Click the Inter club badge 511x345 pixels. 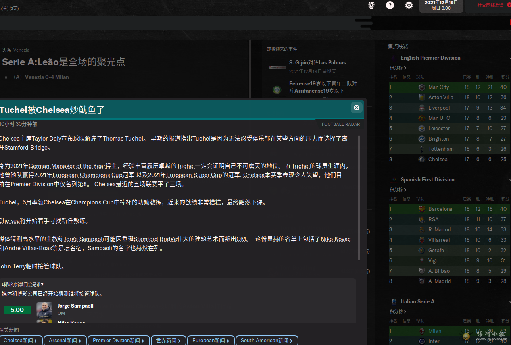coord(422,341)
